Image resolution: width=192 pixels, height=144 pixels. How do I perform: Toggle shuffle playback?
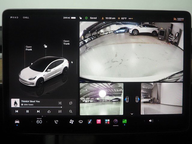60,103
